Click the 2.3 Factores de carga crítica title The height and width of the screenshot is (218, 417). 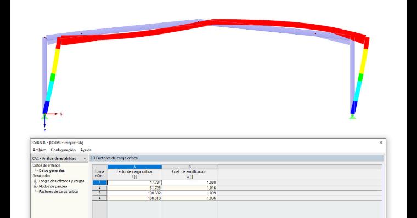click(114, 158)
